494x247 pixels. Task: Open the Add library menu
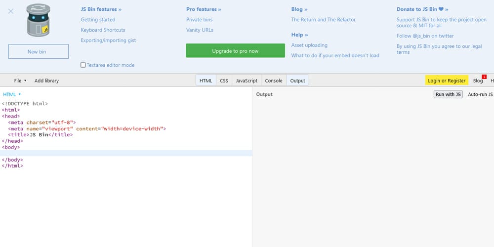[46, 81]
